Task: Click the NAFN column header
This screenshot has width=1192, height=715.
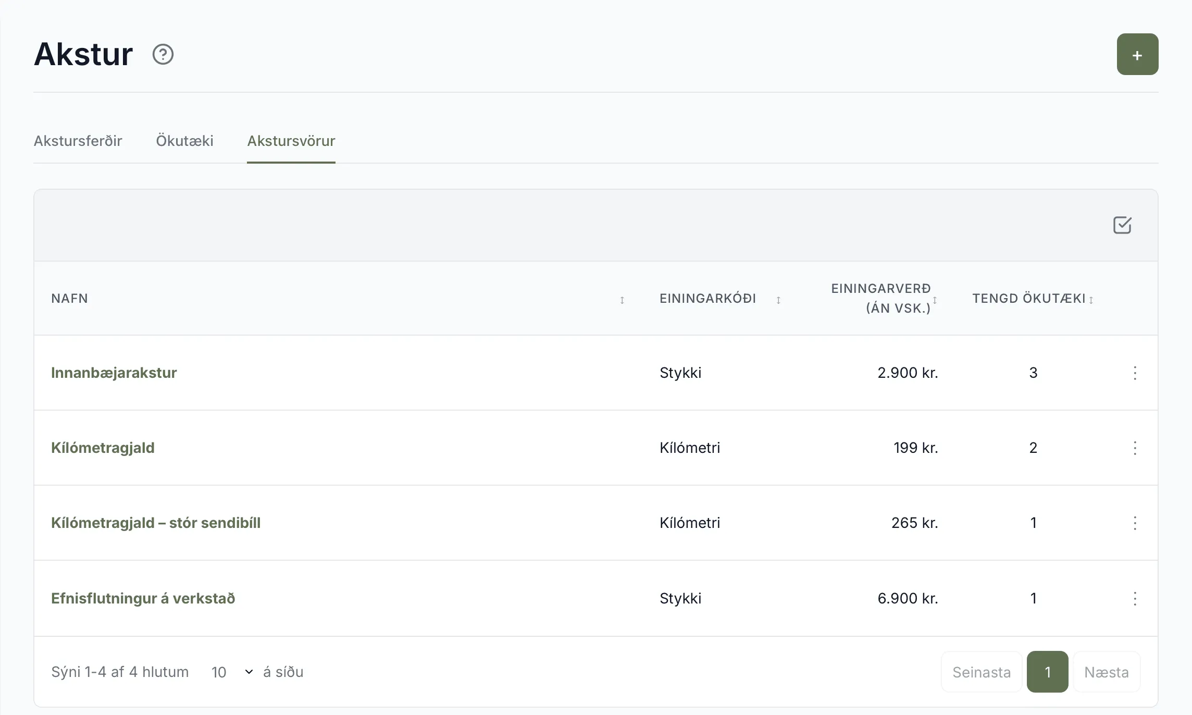Action: coord(69,299)
